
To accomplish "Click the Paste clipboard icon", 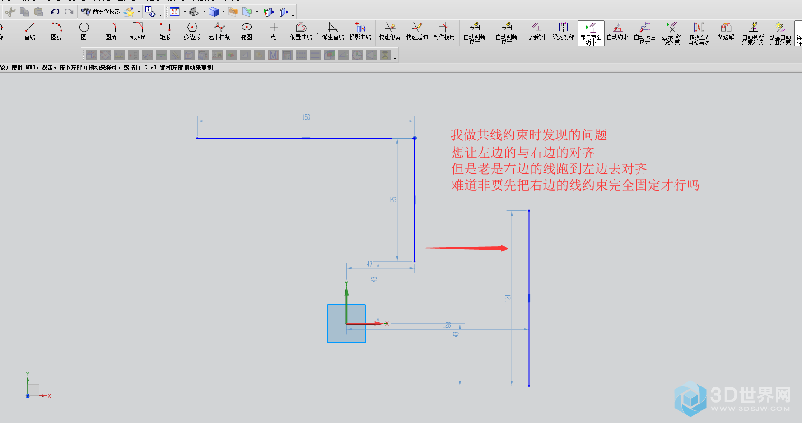I will (39, 12).
